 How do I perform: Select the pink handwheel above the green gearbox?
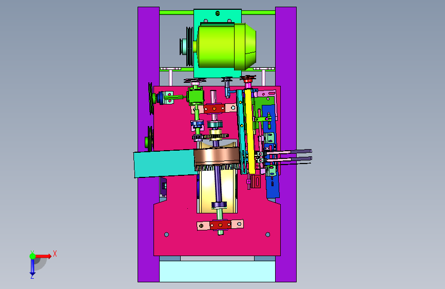(x=195, y=81)
